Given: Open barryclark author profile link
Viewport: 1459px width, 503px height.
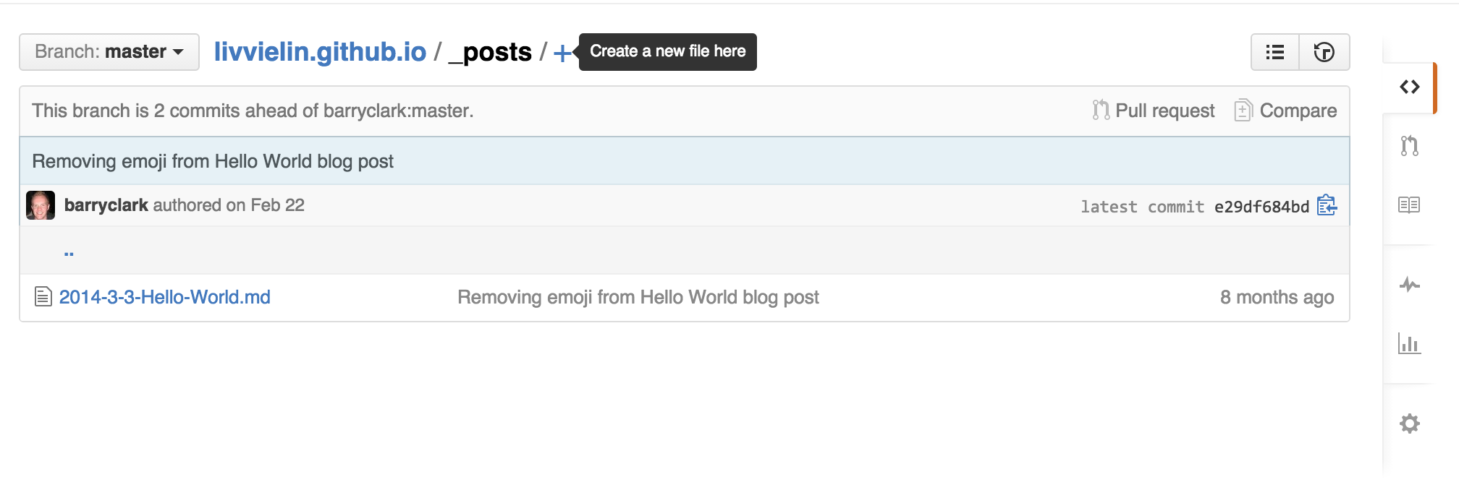Looking at the screenshot, I should pyautogui.click(x=106, y=205).
